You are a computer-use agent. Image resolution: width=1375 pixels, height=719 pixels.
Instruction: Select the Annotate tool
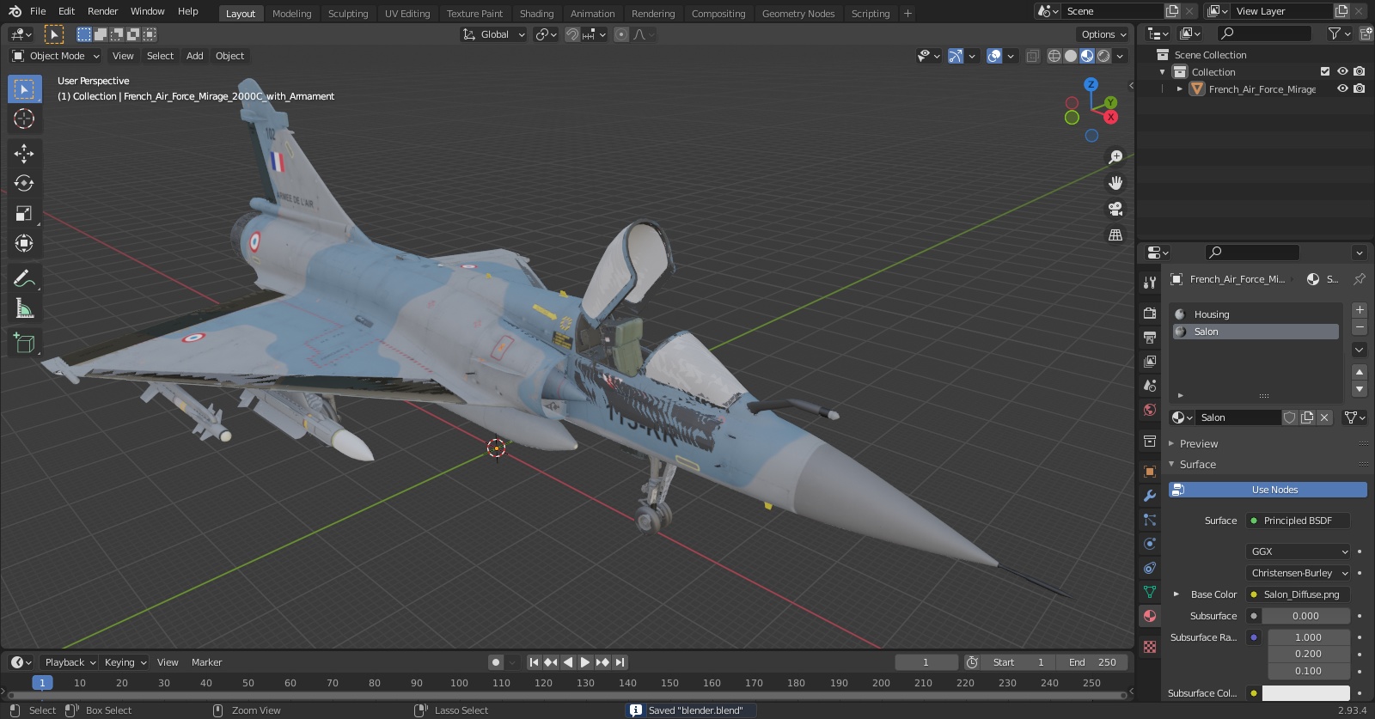pyautogui.click(x=24, y=278)
